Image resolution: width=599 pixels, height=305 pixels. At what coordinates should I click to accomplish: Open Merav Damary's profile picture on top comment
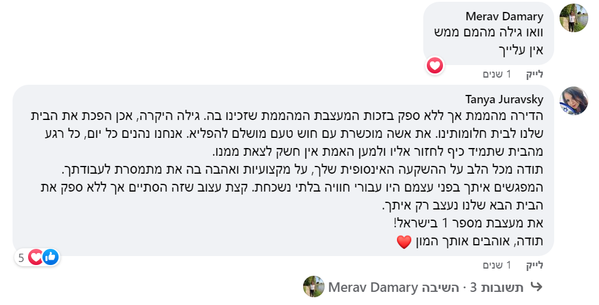click(x=573, y=19)
